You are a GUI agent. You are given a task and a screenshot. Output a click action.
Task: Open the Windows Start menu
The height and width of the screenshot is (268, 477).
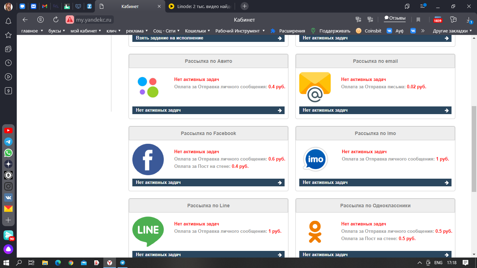pos(7,263)
